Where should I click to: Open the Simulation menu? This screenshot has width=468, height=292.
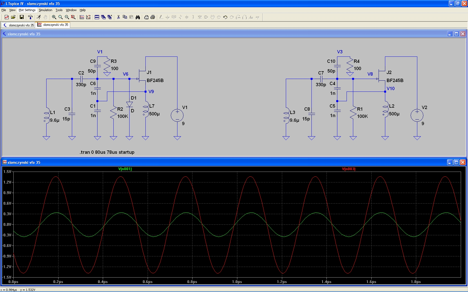click(x=45, y=10)
